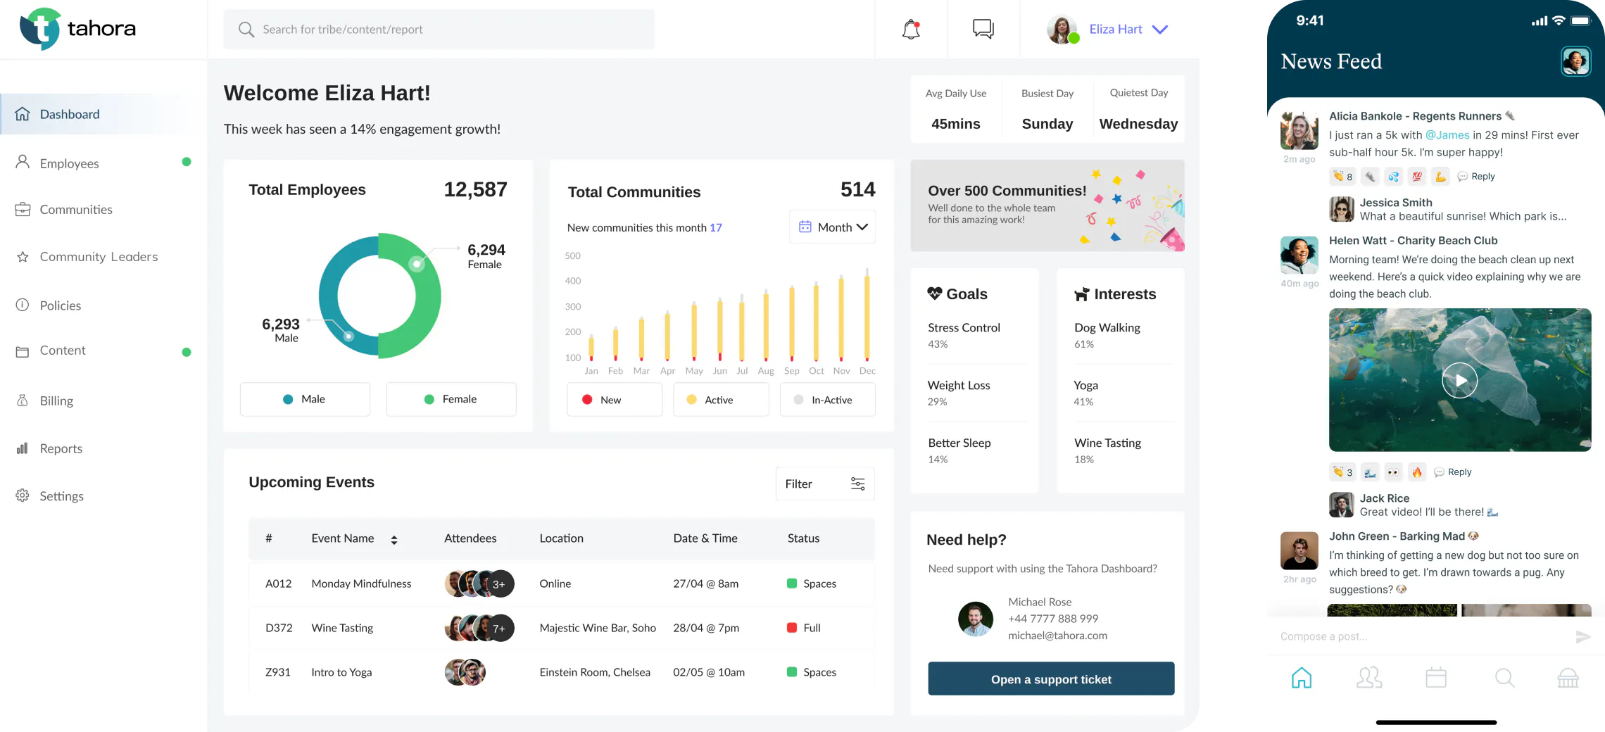
Task: Tap the home icon in mobile nav bar
Action: (1301, 678)
